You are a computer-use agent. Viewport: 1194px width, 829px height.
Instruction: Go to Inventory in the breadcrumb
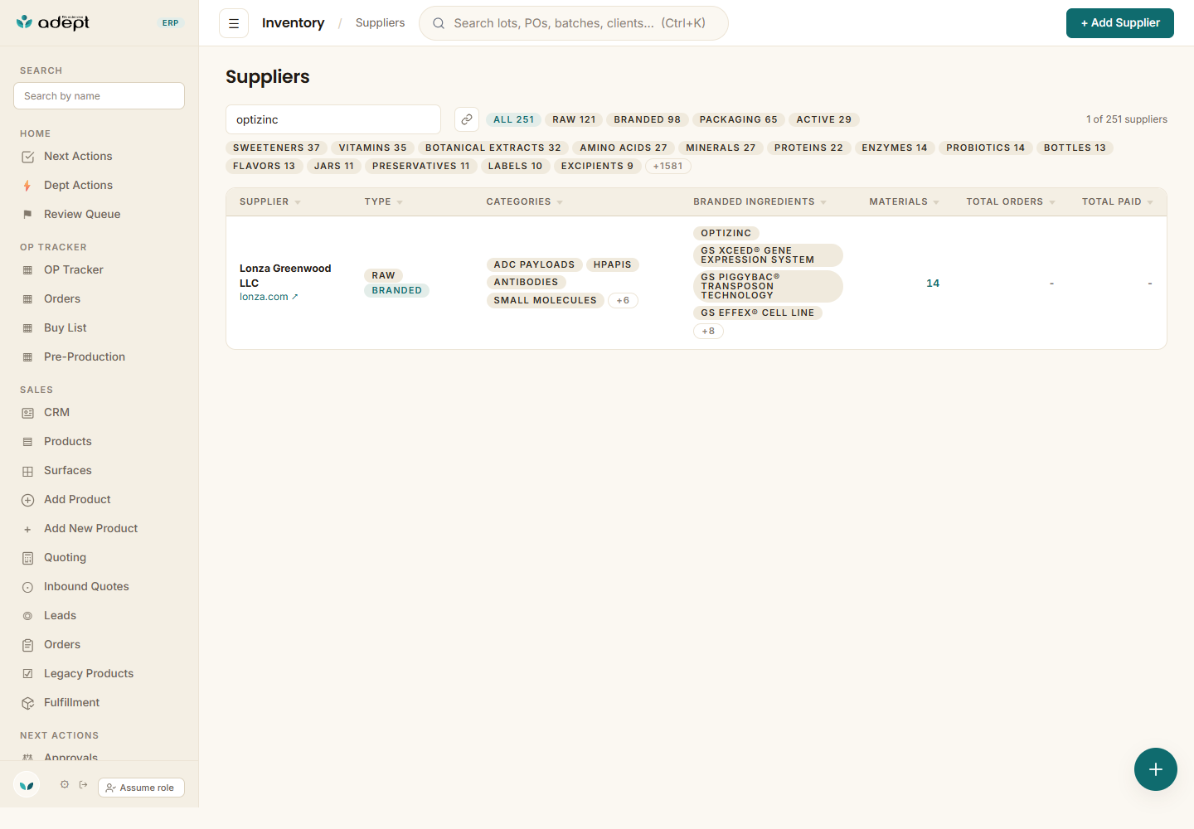click(x=294, y=23)
